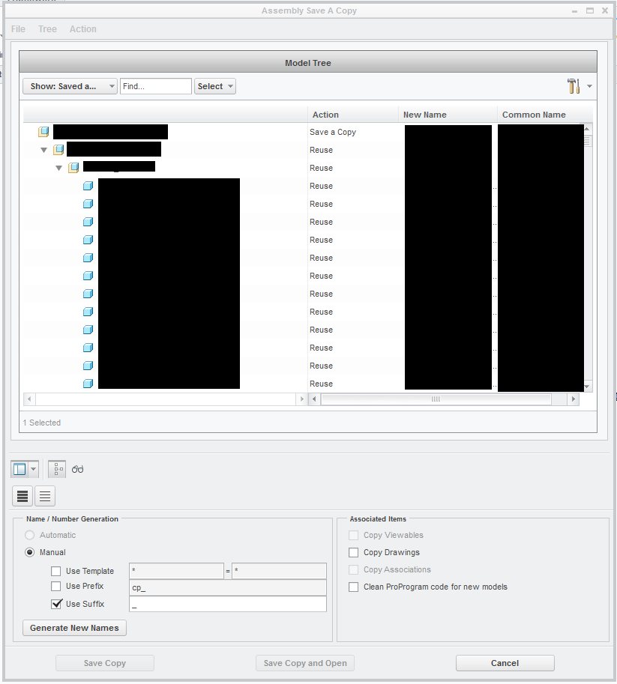Open the Show: Saved a... dropdown
The height and width of the screenshot is (684, 617).
69,85
